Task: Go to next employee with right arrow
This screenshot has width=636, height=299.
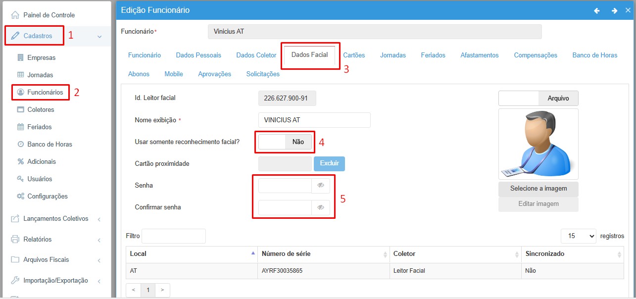Action: point(614,10)
